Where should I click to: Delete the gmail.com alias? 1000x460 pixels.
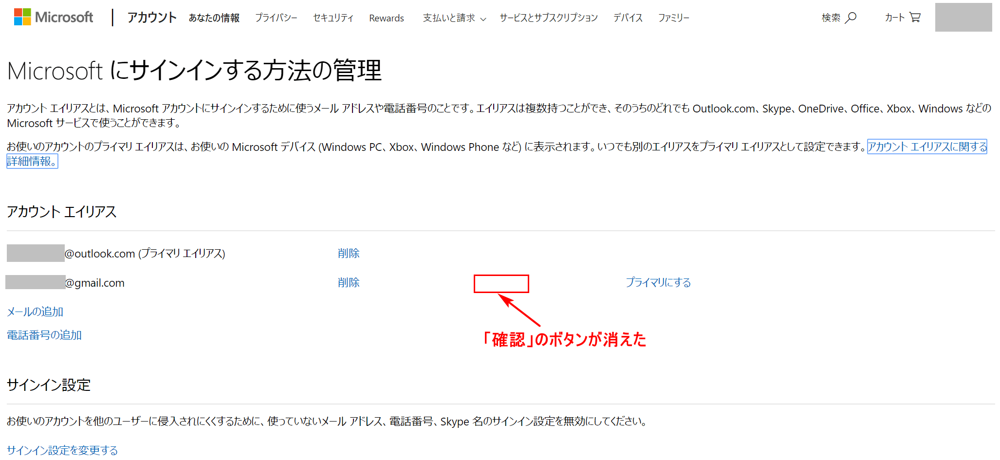point(349,282)
